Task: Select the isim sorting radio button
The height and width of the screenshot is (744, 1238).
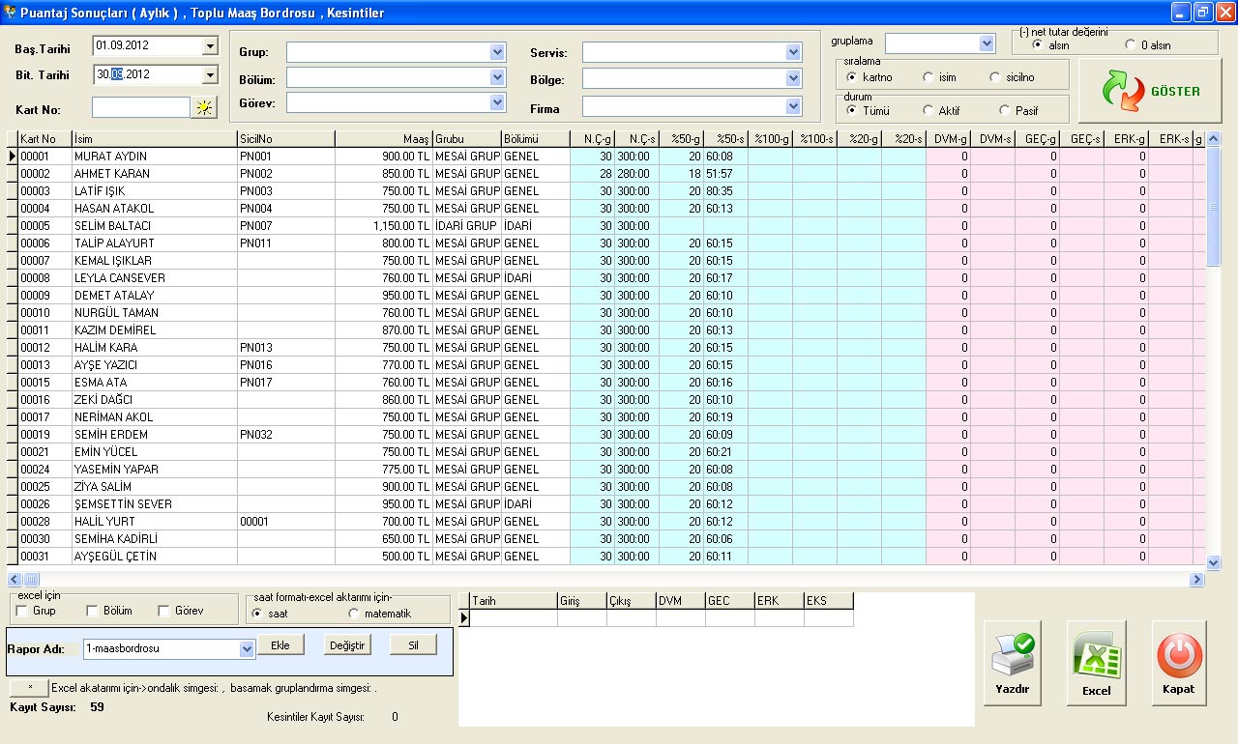Action: (928, 77)
